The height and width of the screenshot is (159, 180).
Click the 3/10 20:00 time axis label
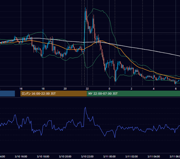(x=65, y=156)
